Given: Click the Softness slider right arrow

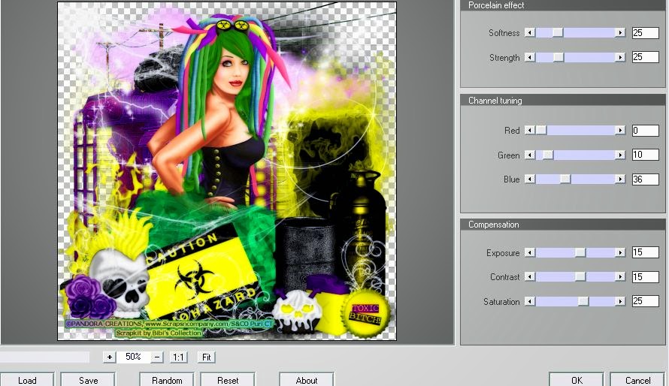Looking at the screenshot, I should point(620,33).
